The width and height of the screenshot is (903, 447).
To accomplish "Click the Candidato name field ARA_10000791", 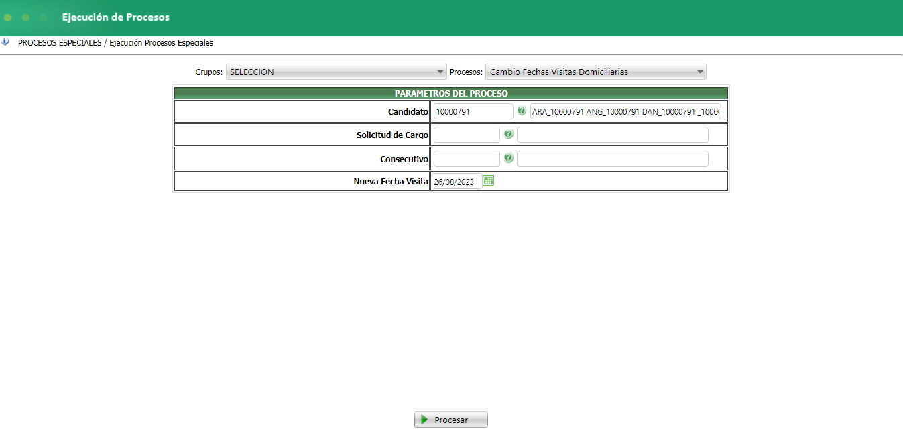I will [625, 111].
